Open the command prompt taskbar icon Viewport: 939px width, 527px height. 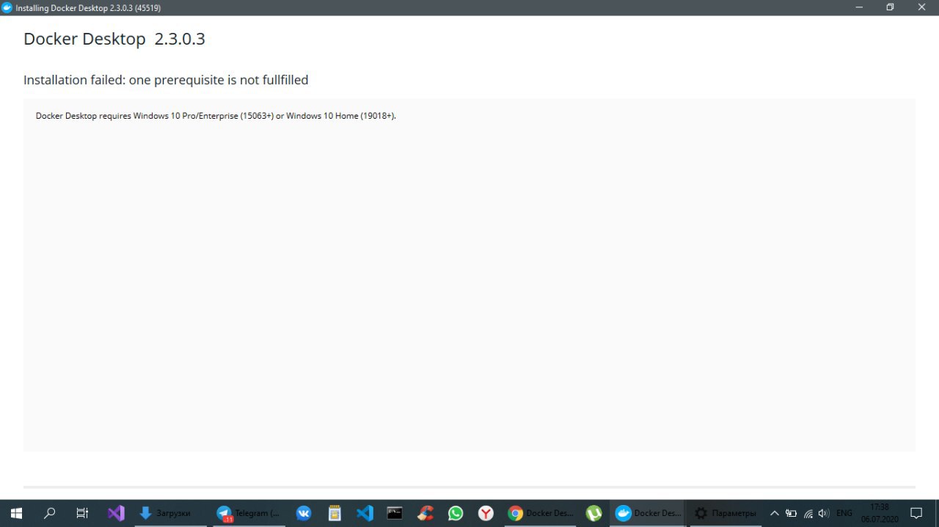point(395,513)
